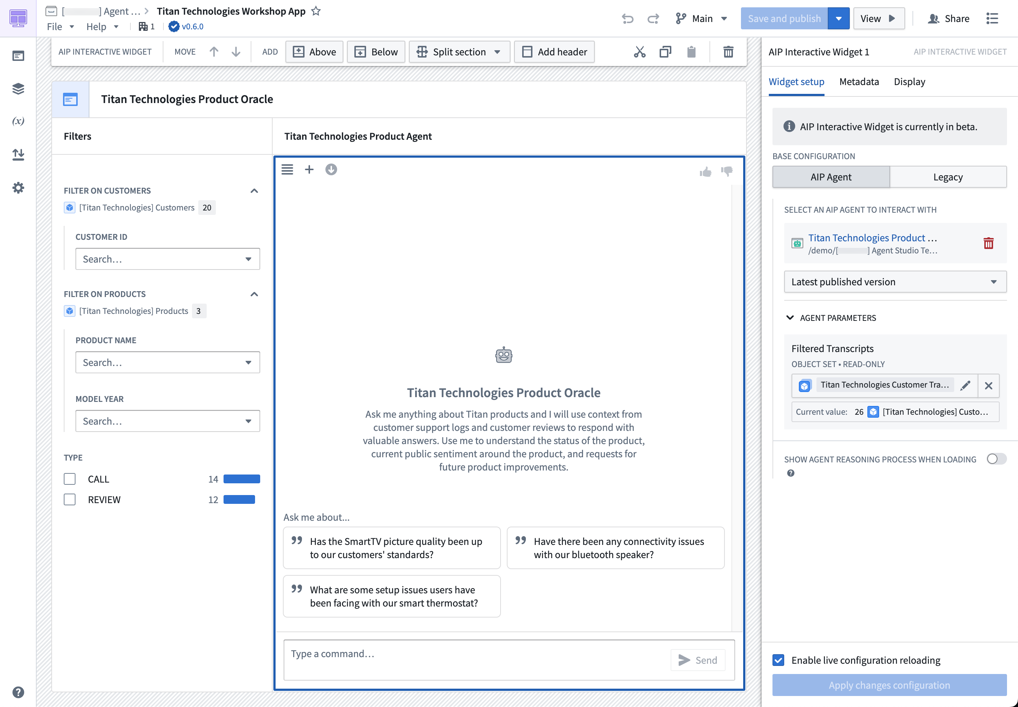This screenshot has width=1018, height=707.
Task: Check the CALL type checkbox
Action: 70,479
